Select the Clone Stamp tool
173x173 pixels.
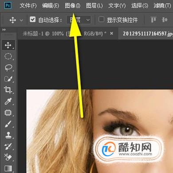point(8,135)
